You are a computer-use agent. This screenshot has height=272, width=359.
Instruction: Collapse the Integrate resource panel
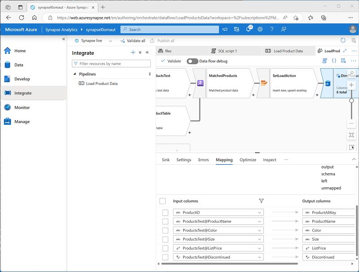(147, 53)
